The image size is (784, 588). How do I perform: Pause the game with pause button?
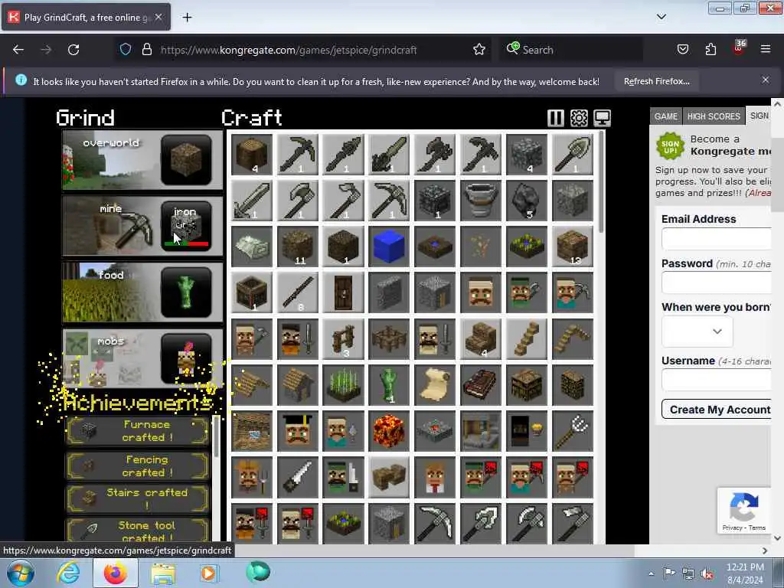tap(556, 118)
